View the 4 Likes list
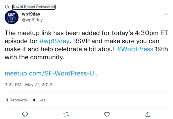 (39, 100)
